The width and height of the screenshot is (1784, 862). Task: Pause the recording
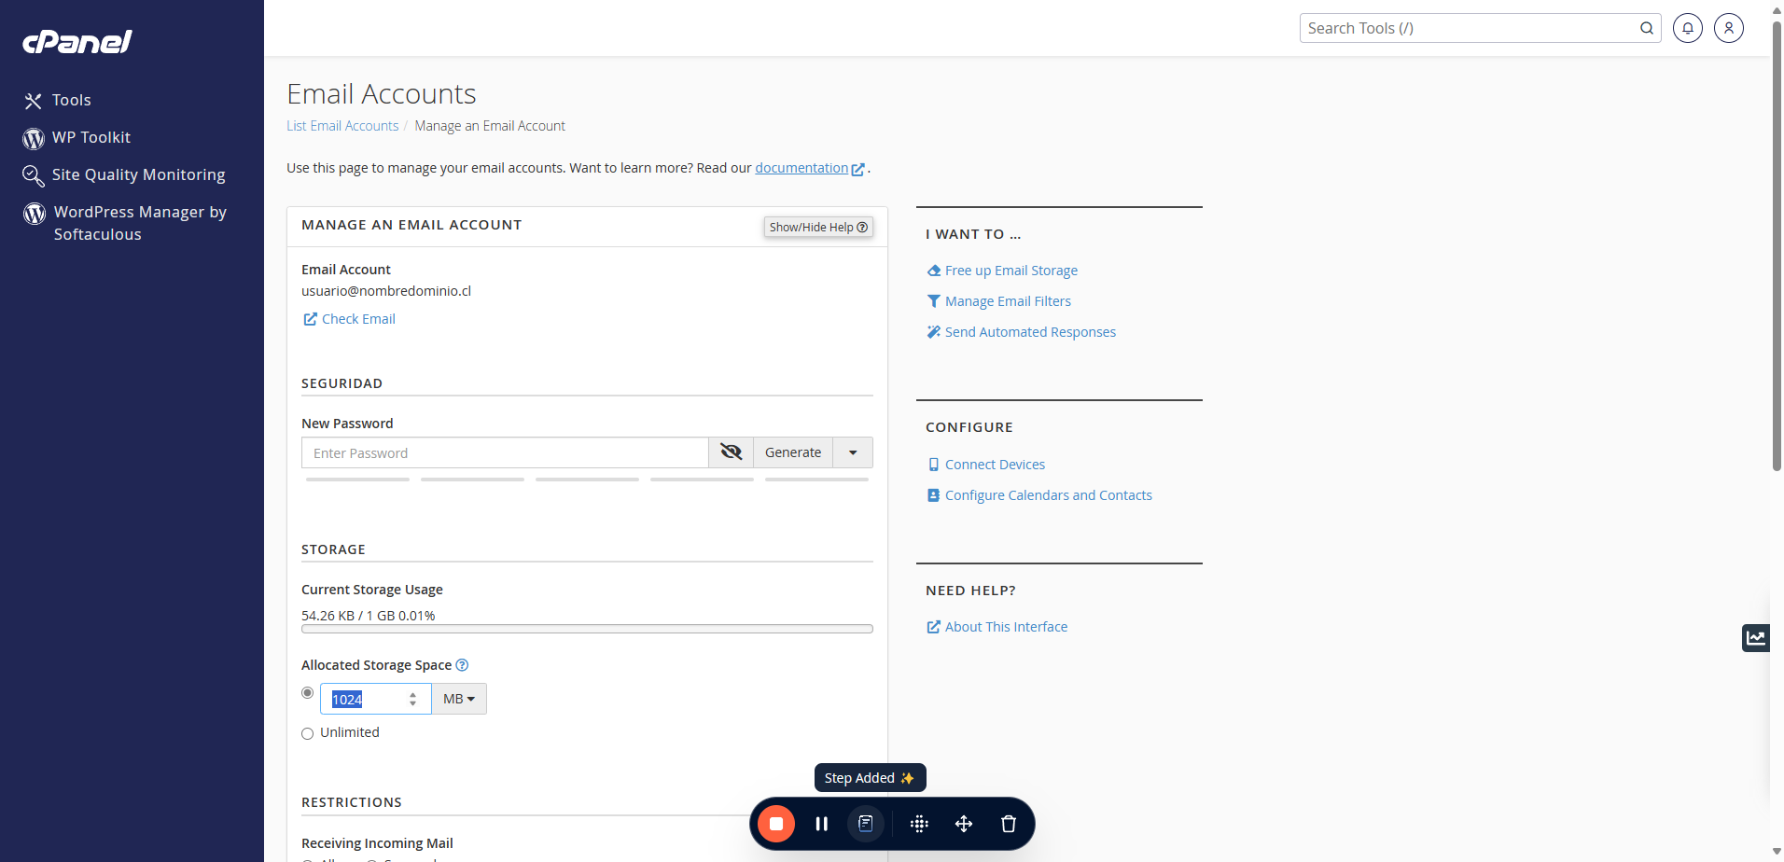point(821,824)
